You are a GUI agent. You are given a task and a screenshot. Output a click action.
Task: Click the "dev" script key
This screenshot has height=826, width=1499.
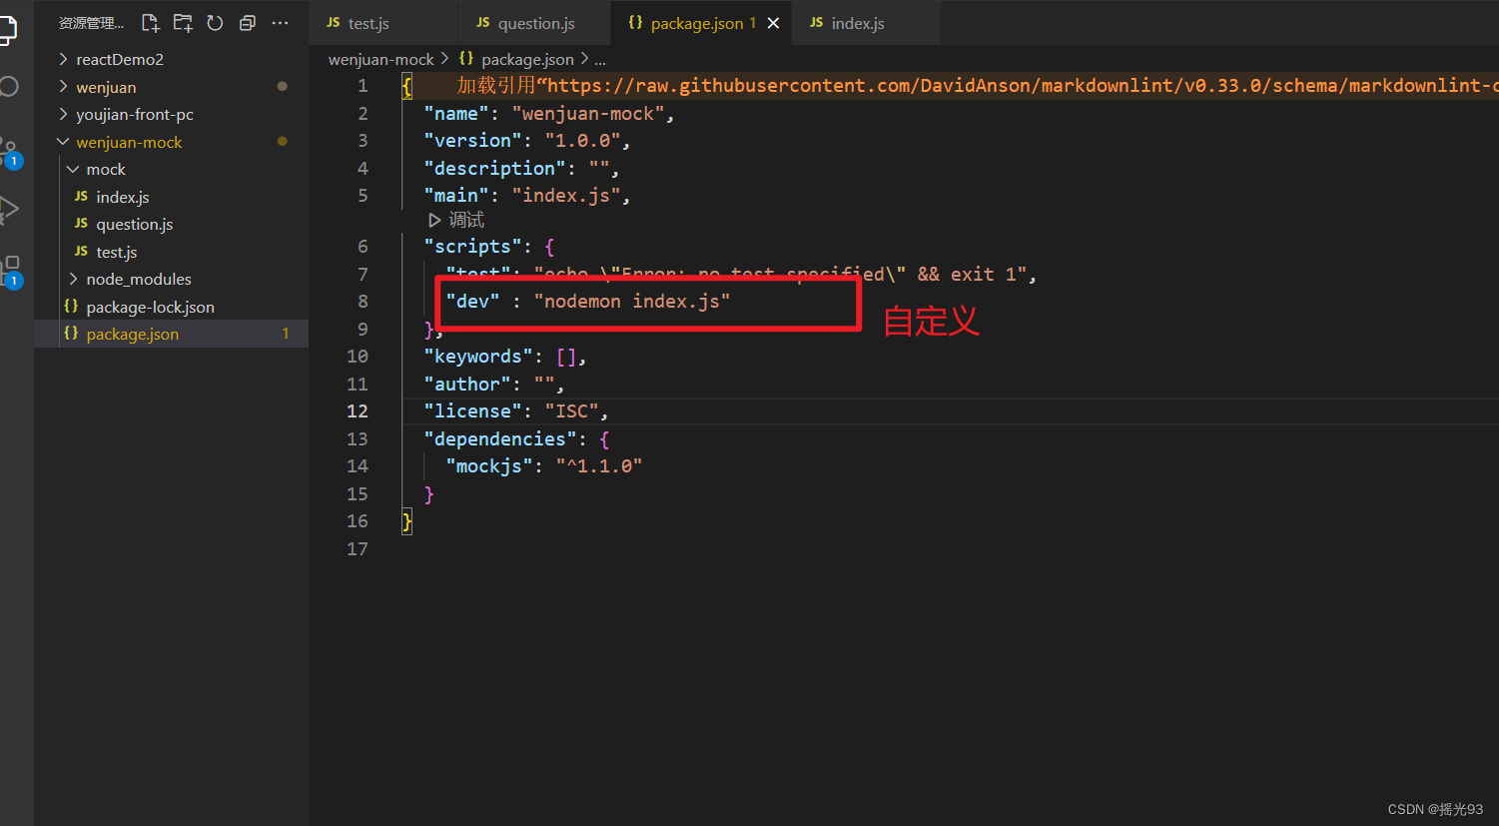coord(472,302)
